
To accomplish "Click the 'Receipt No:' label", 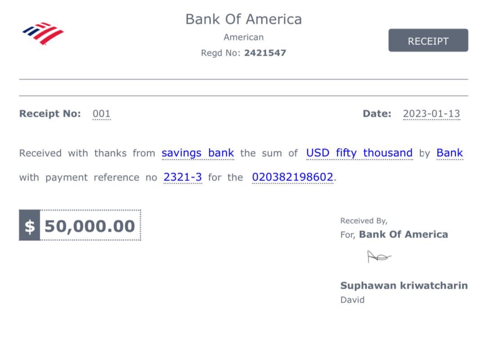I will [50, 114].
